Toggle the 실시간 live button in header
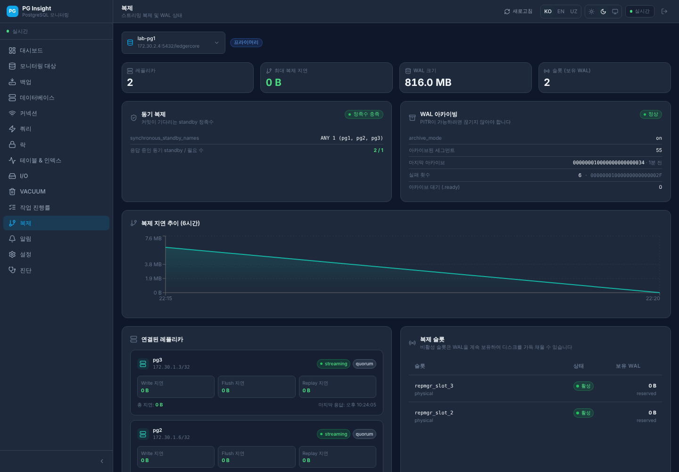 click(x=640, y=11)
